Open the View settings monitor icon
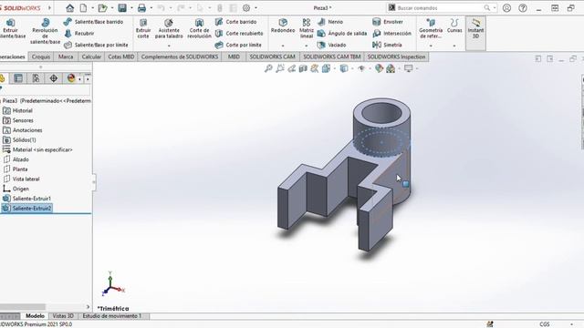 (409, 68)
